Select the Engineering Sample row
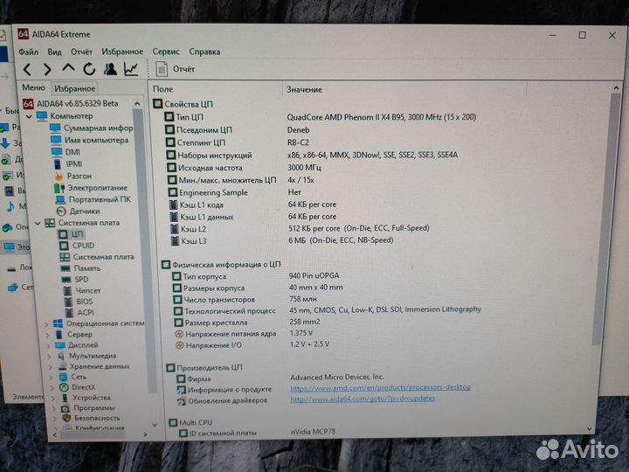 [235, 192]
